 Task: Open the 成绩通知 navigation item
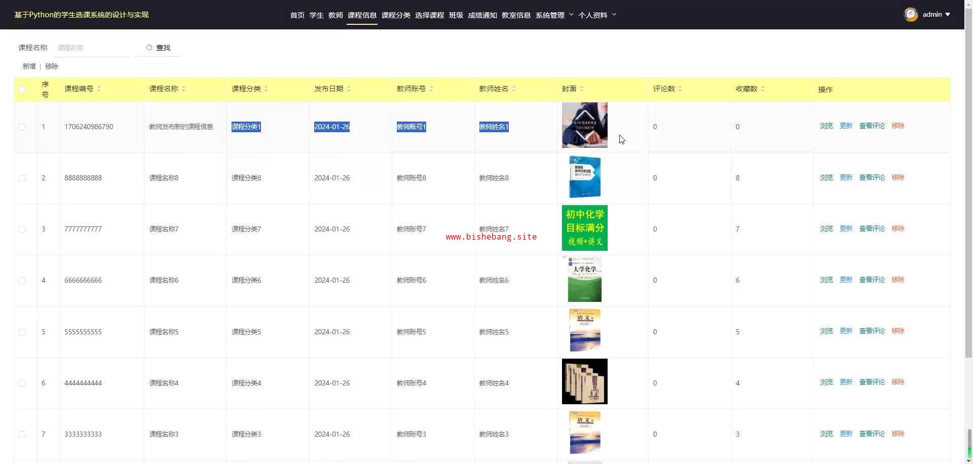482,15
